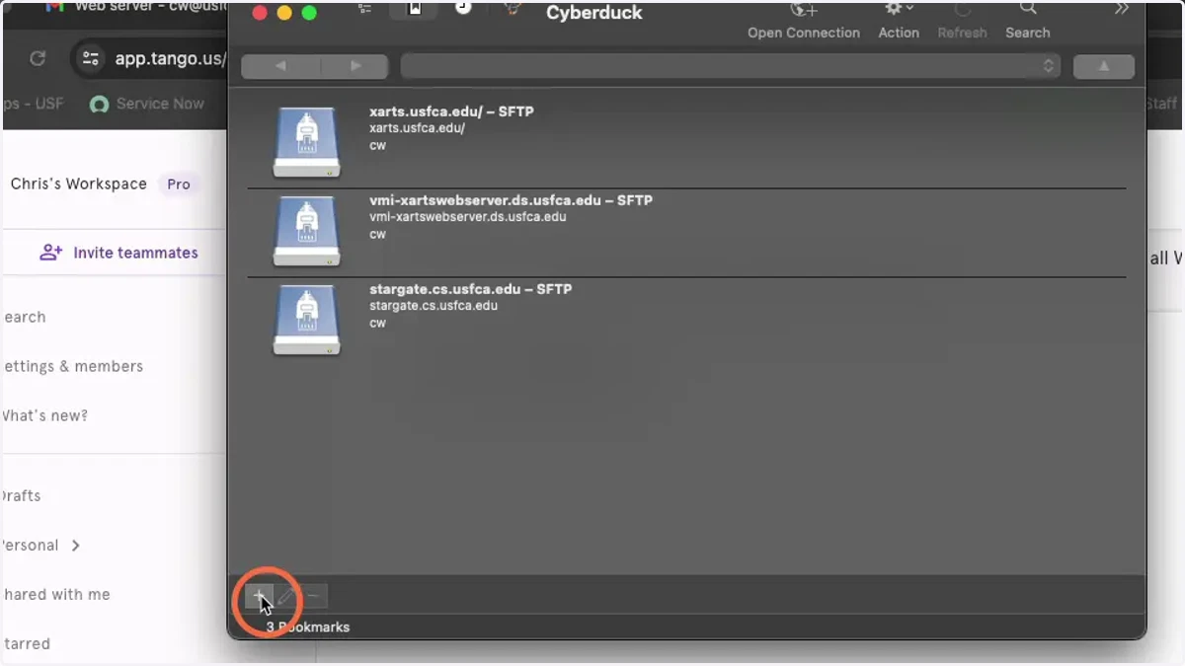Expand toolbar overflow double-chevron
Viewport: 1185px width, 666px height.
1122,10
